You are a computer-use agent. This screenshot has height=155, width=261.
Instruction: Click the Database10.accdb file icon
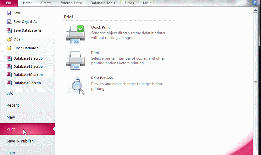tap(9, 75)
